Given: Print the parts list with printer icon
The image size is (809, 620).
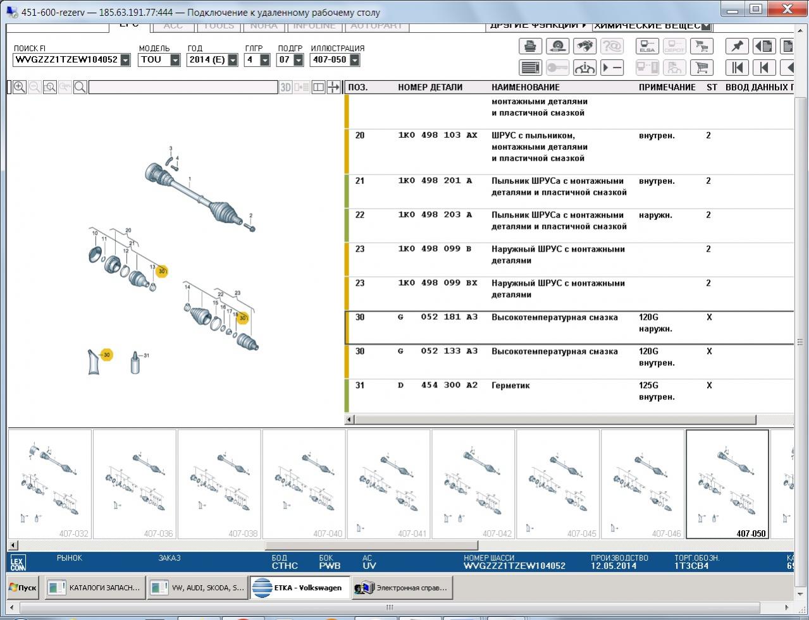Looking at the screenshot, I should [x=530, y=46].
